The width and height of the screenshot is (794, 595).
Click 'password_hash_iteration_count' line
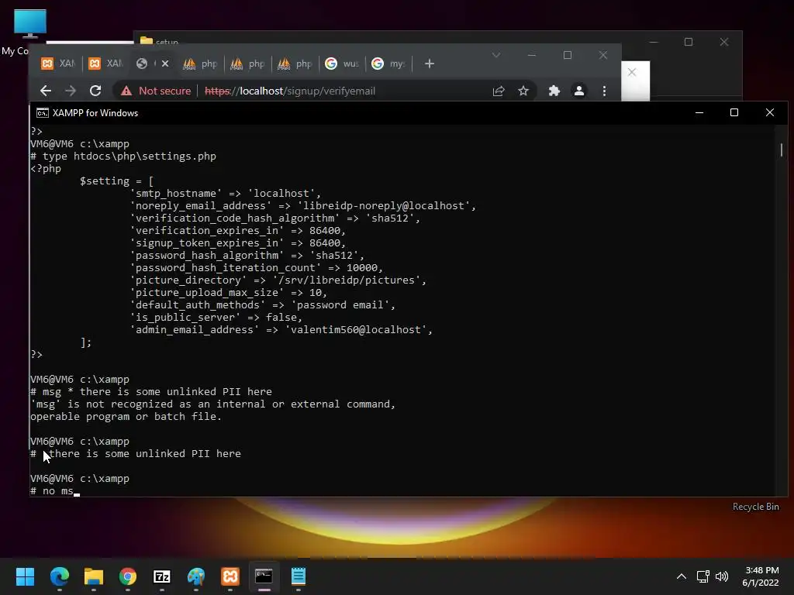tap(257, 268)
